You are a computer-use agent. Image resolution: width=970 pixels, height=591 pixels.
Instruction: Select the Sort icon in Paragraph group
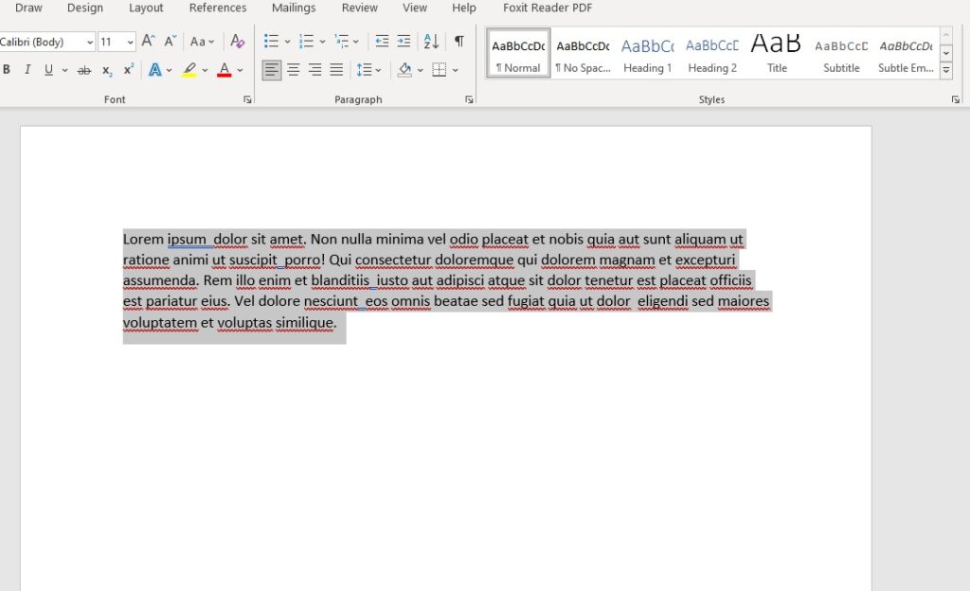click(x=431, y=42)
